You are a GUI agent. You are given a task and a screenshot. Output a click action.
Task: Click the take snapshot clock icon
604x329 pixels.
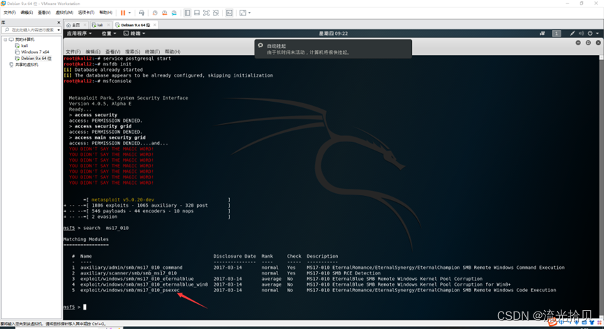pyautogui.click(x=155, y=13)
